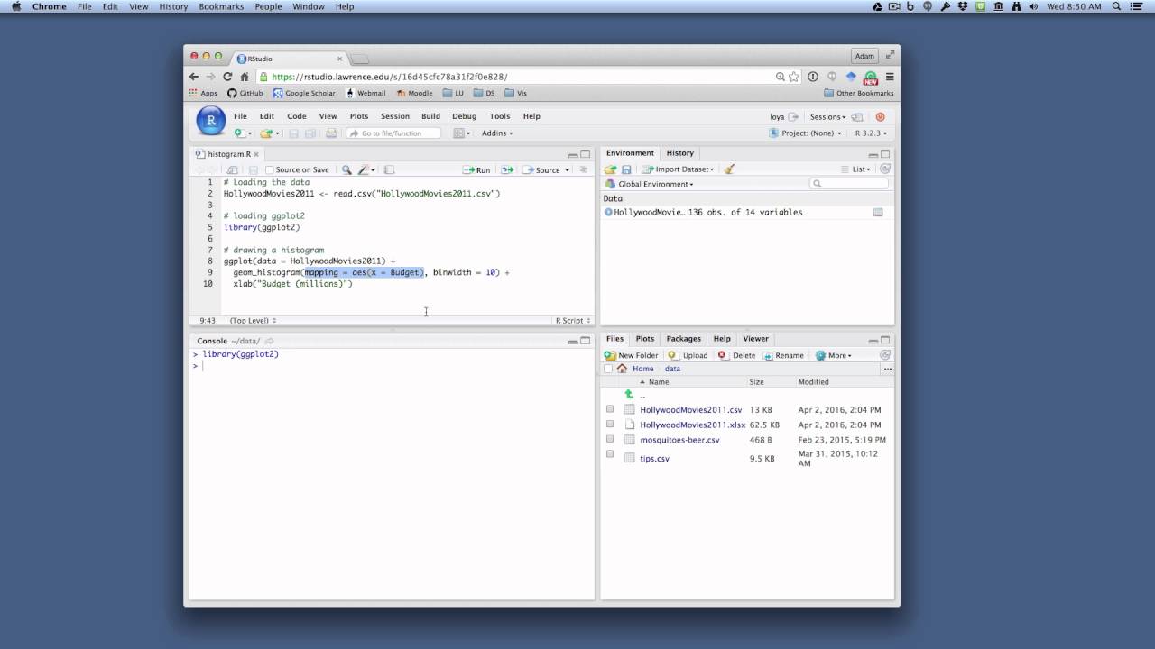The width and height of the screenshot is (1155, 649).
Task: Click the print icon in the main toolbar
Action: [331, 133]
